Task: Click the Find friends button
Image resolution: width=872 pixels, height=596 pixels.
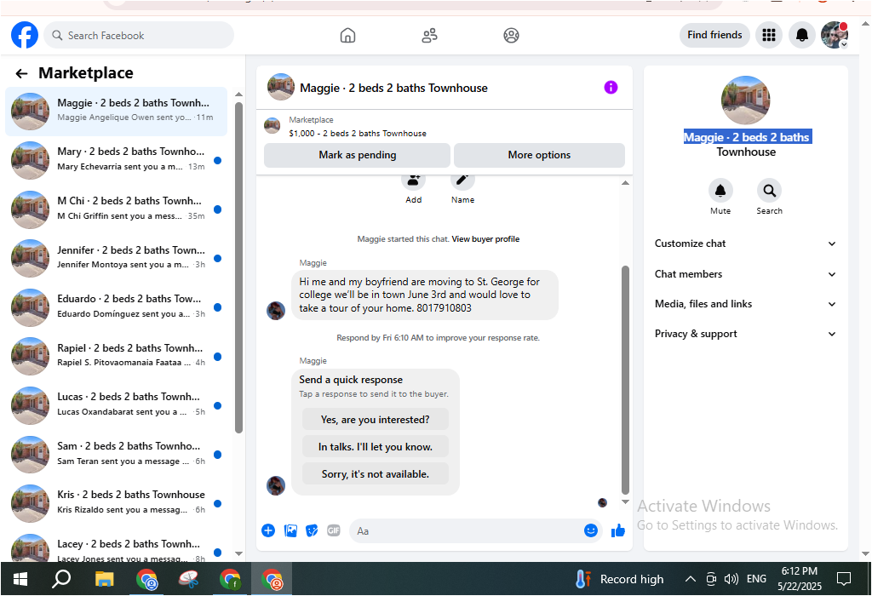Action: click(x=714, y=35)
